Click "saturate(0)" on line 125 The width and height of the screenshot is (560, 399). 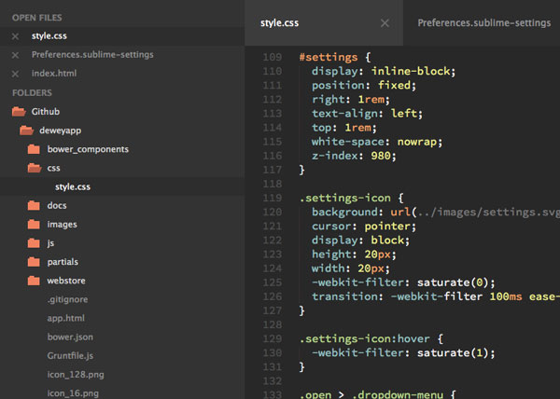click(x=453, y=282)
